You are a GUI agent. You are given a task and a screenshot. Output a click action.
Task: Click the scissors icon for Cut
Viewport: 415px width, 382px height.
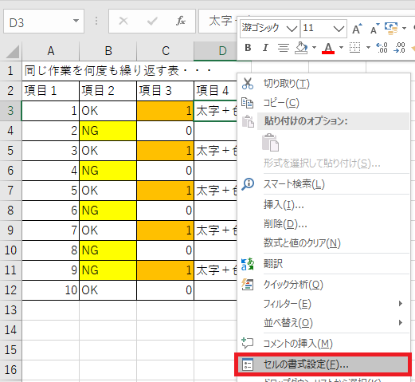(x=248, y=84)
